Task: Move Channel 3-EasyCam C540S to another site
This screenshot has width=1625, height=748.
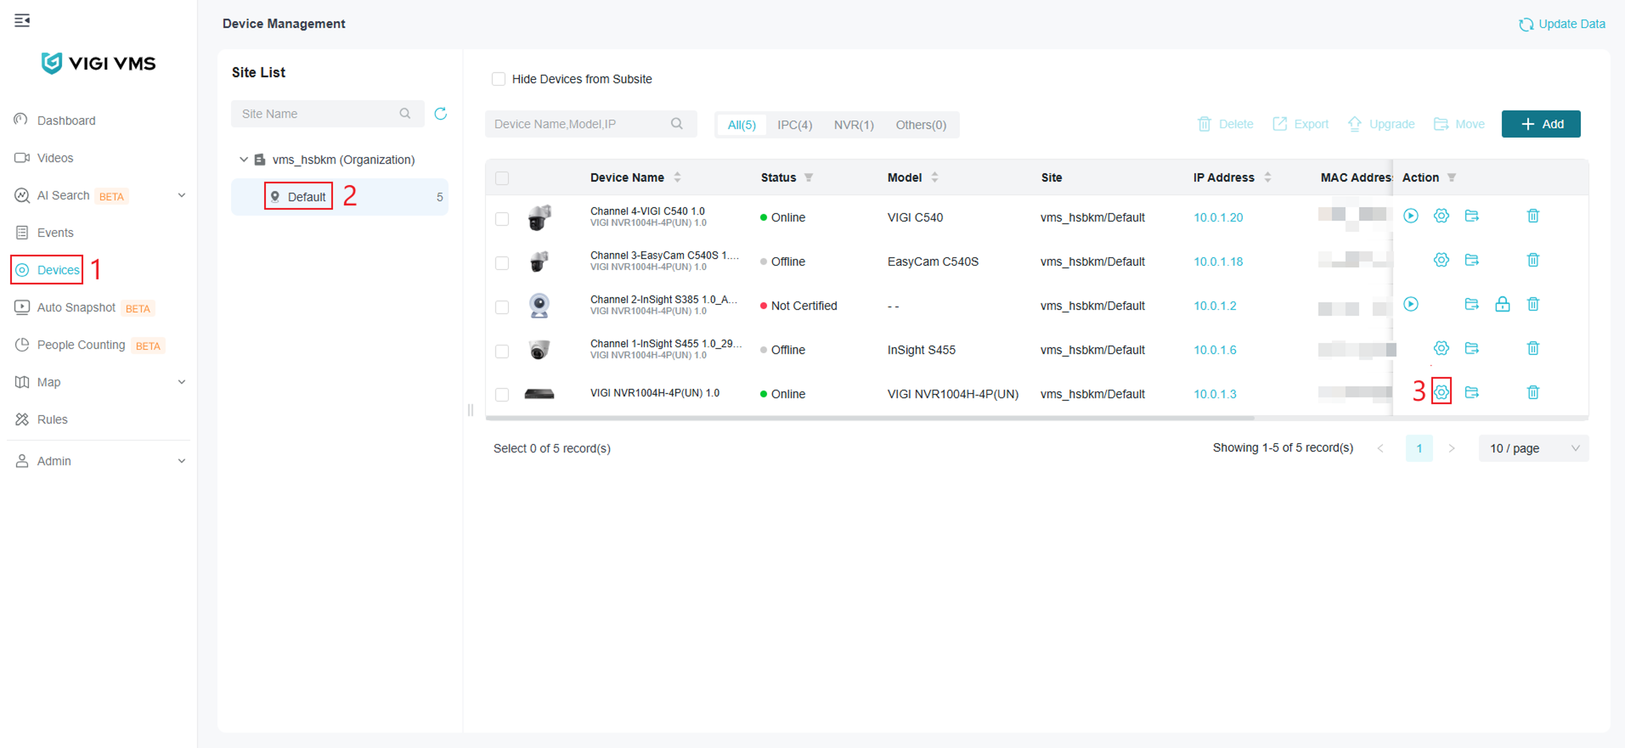Action: pyautogui.click(x=1472, y=260)
